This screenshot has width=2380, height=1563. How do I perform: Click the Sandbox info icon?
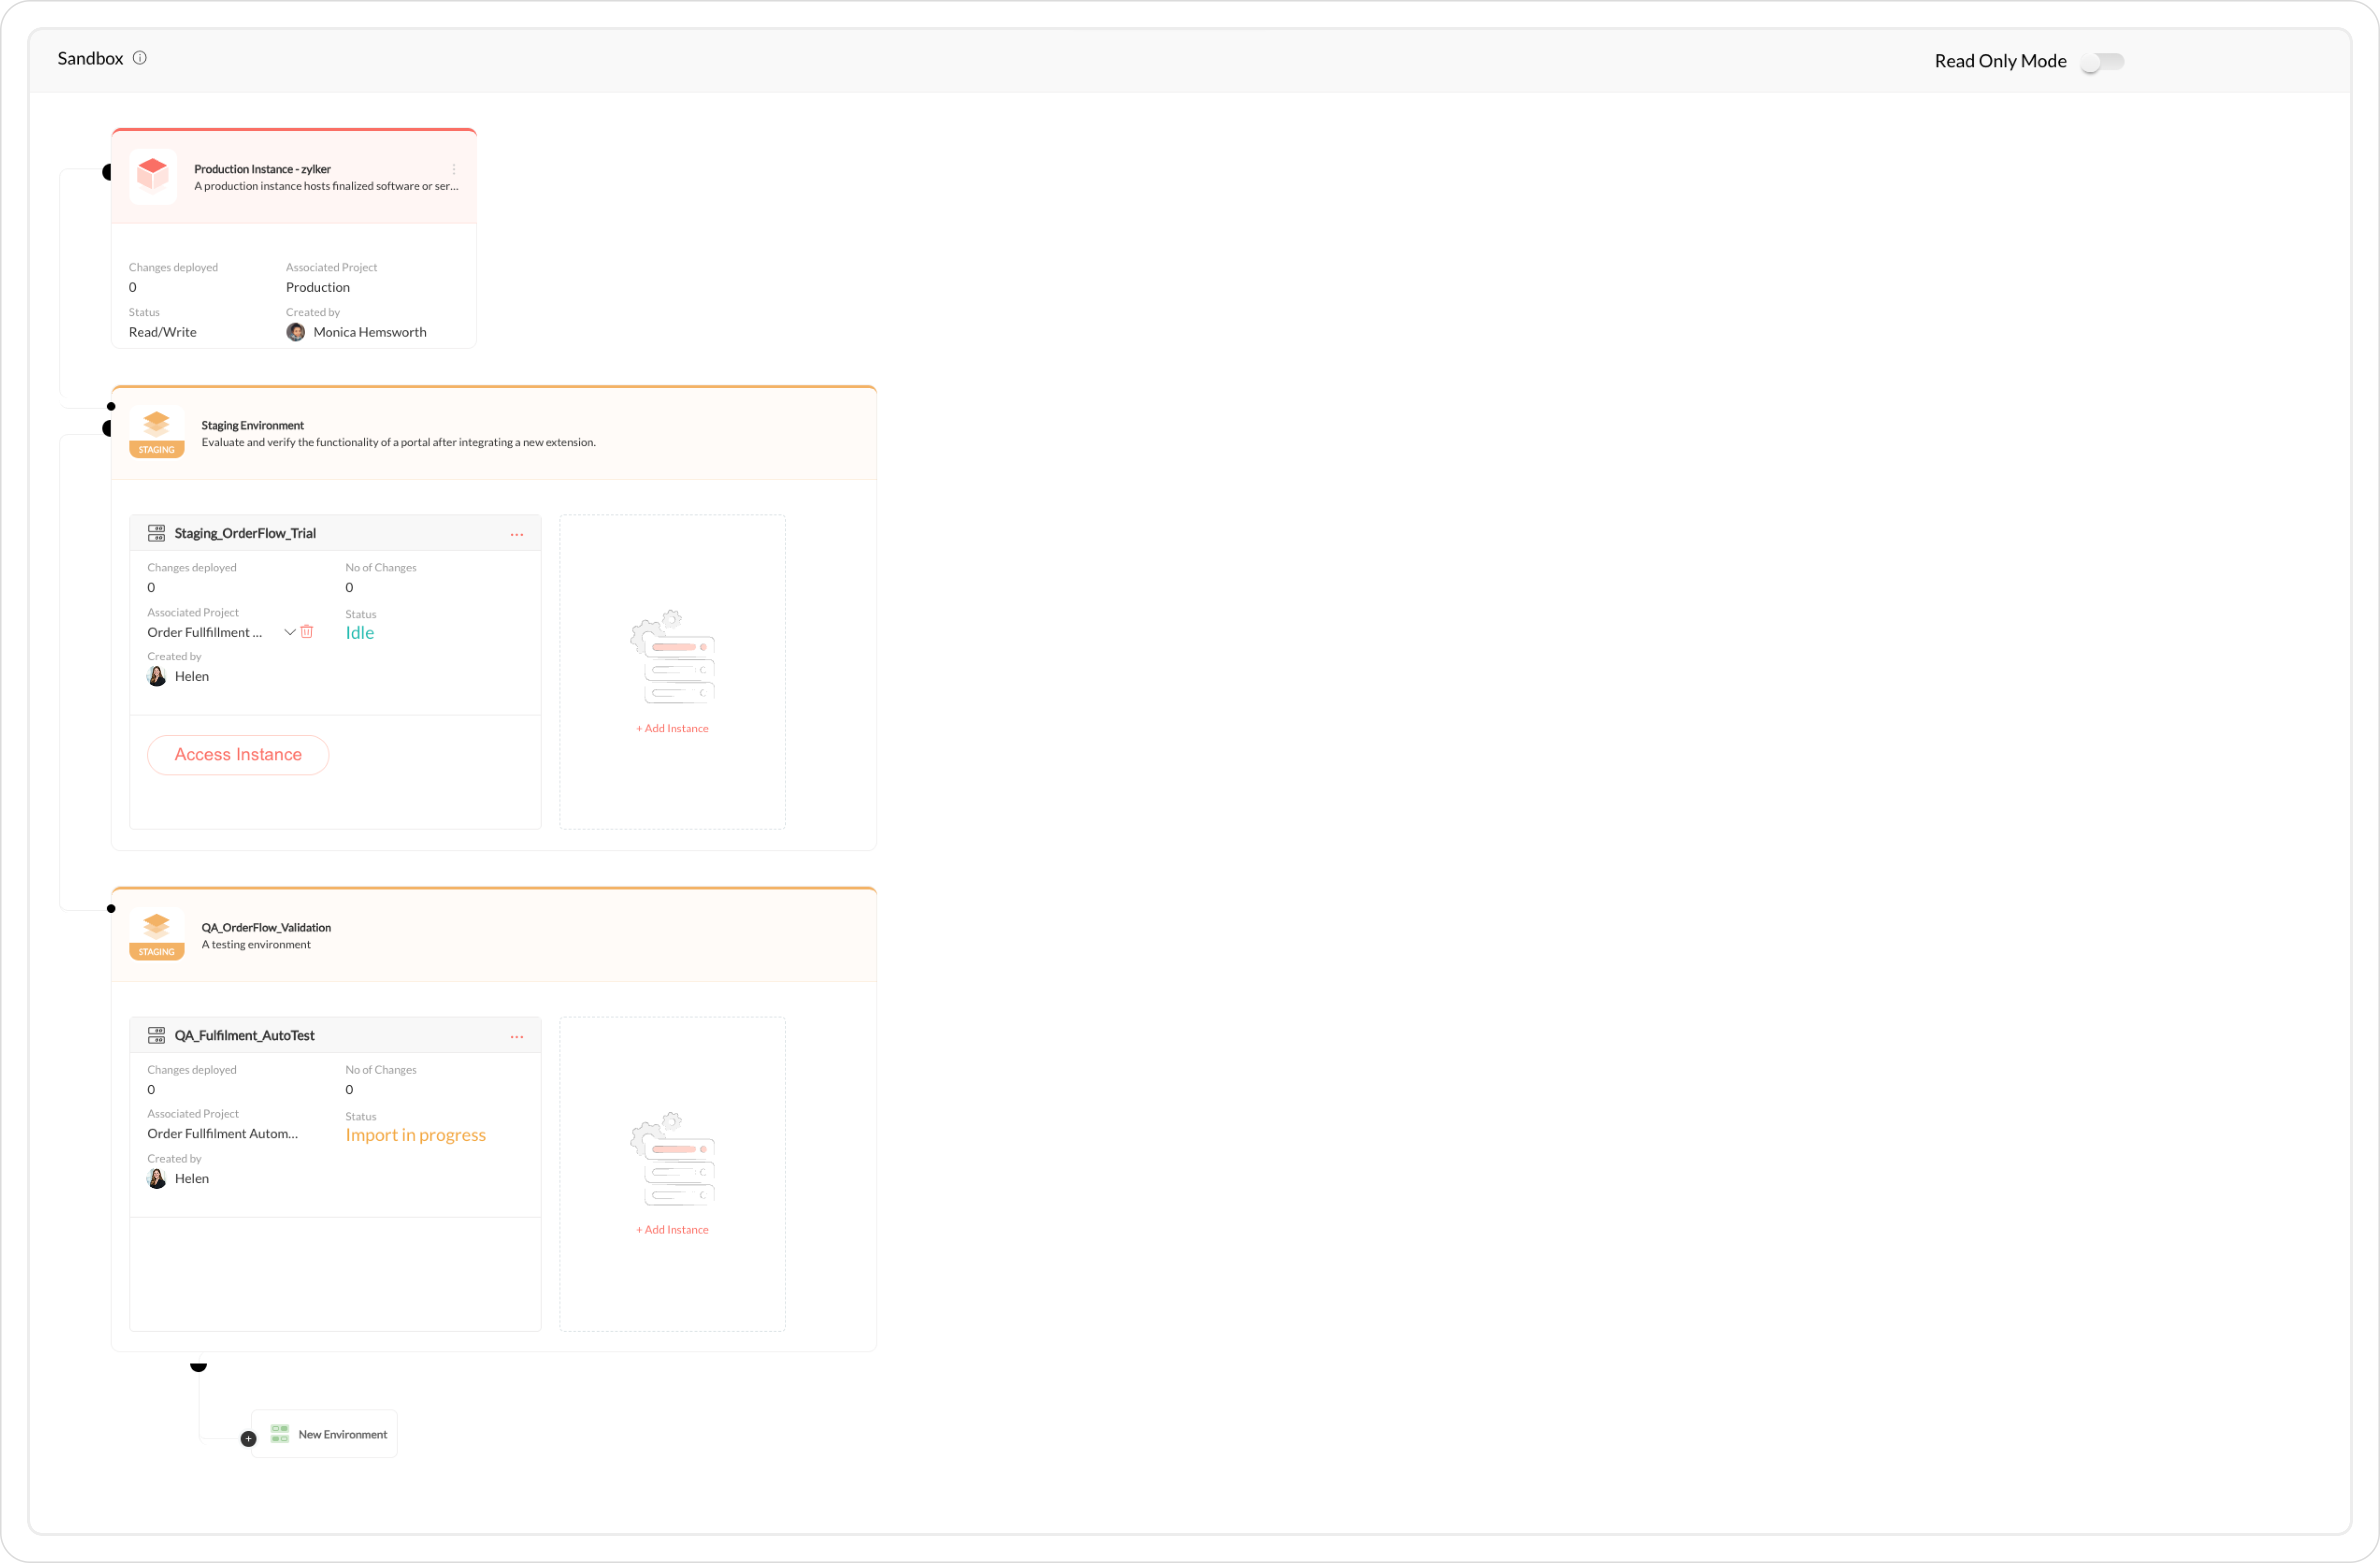140,58
